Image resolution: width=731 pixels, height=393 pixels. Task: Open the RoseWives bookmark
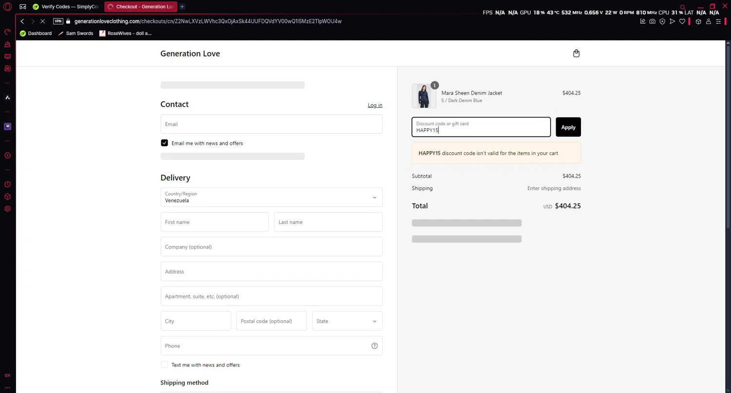(125, 33)
